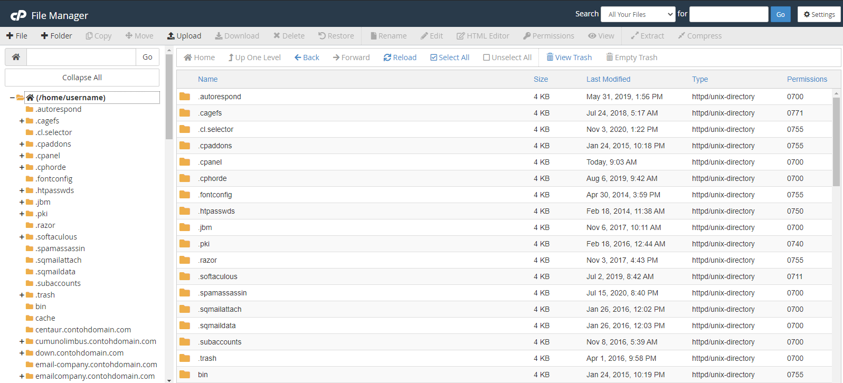
Task: Click the Restore toolbar button
Action: click(x=336, y=36)
